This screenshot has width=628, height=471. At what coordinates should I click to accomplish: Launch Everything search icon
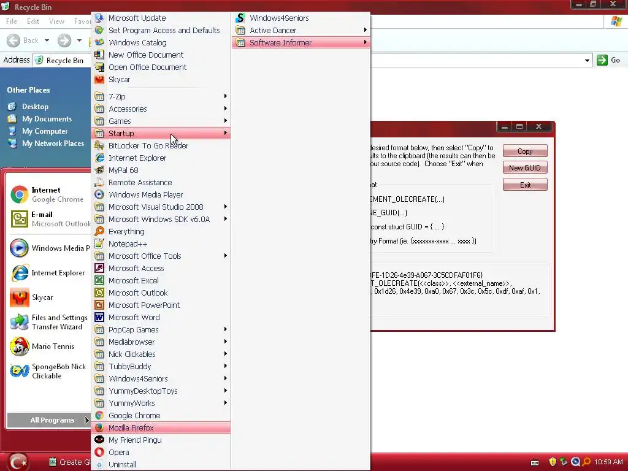(99, 231)
